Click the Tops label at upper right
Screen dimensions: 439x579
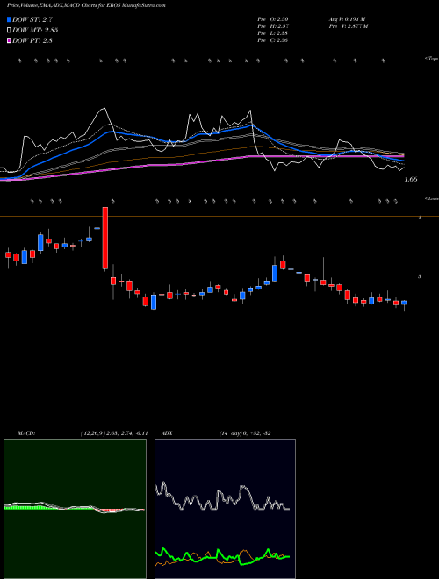(432, 59)
